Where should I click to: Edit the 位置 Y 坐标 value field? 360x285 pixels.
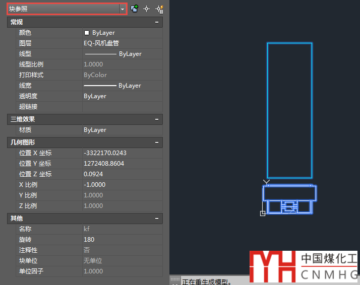pos(121,164)
